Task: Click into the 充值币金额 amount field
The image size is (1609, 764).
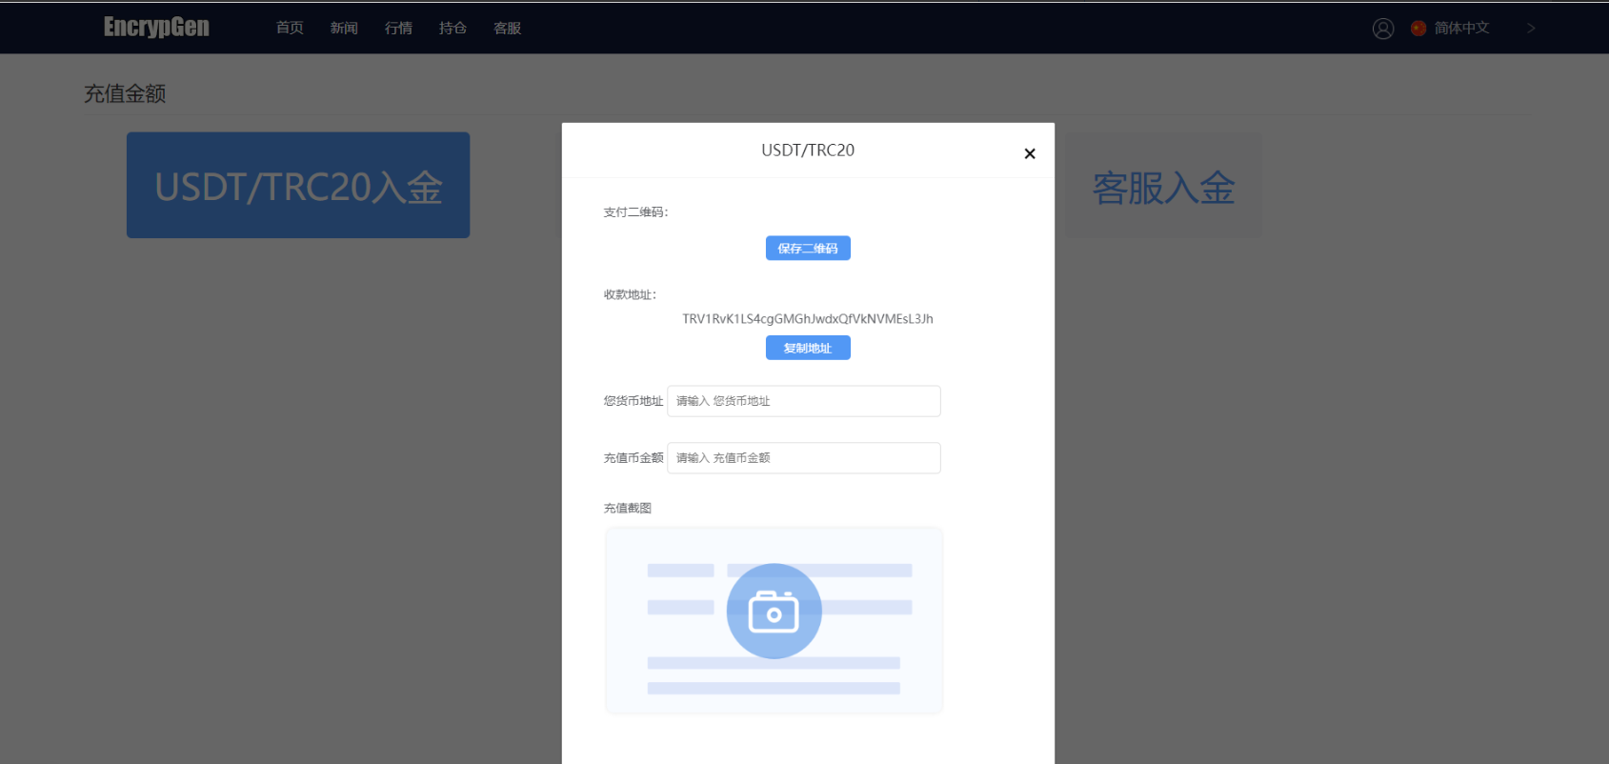Action: click(803, 458)
